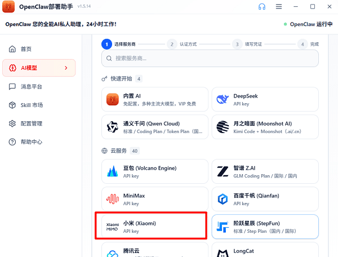This screenshot has height=257, width=338.
Task: Click the Skill 市场 cube icon
Action: point(12,105)
